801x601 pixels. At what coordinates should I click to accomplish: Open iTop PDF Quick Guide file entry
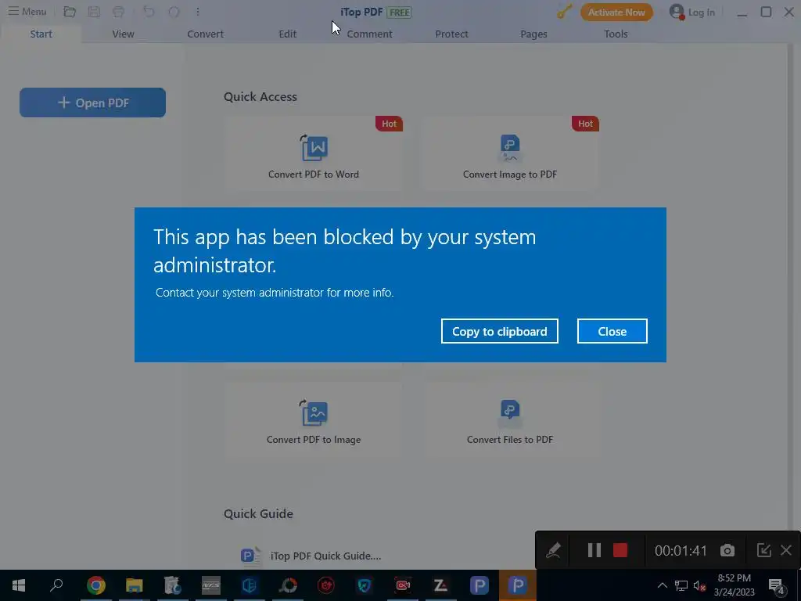(x=311, y=556)
